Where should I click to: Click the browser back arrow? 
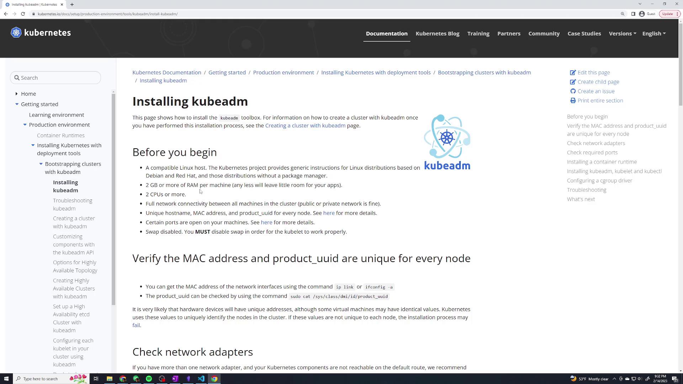coord(6,14)
